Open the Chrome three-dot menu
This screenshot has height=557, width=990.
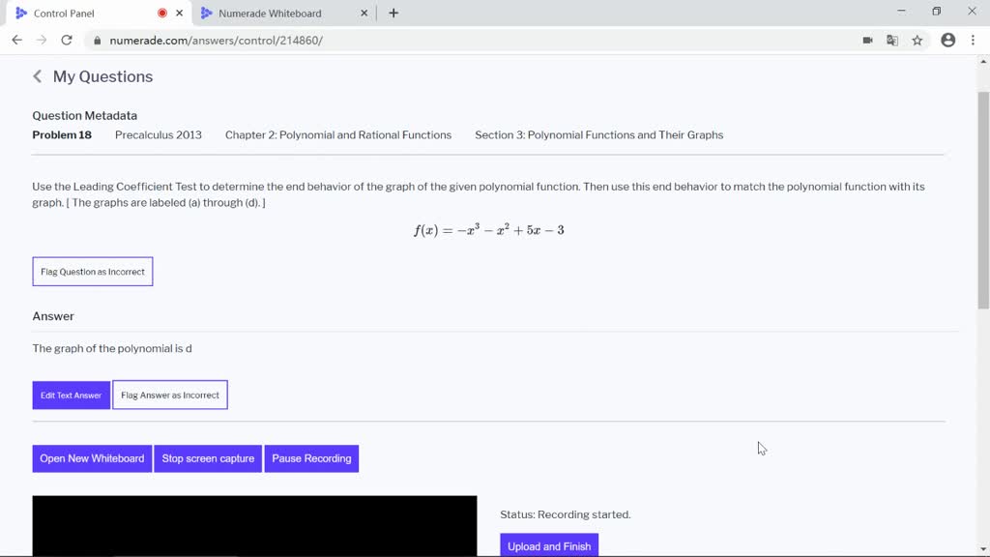(972, 40)
